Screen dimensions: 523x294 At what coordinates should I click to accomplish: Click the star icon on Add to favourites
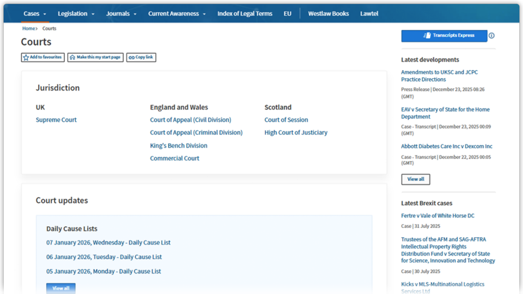click(25, 57)
